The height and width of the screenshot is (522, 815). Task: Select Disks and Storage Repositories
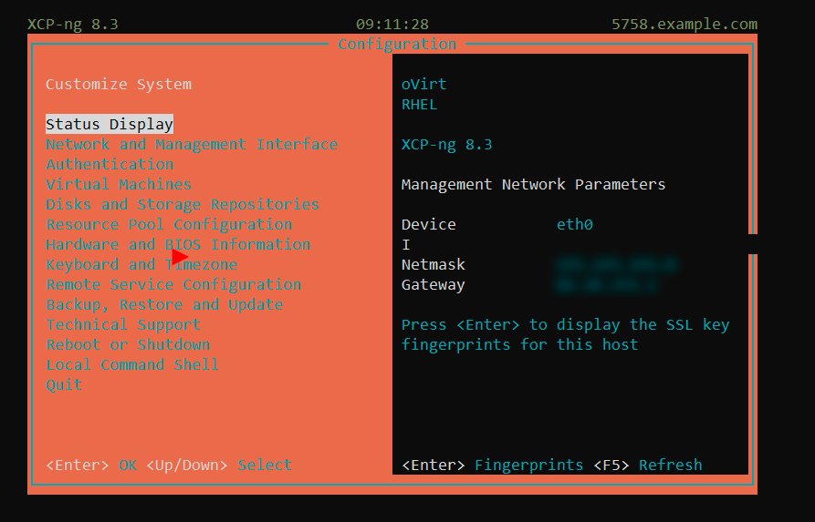[x=183, y=205]
